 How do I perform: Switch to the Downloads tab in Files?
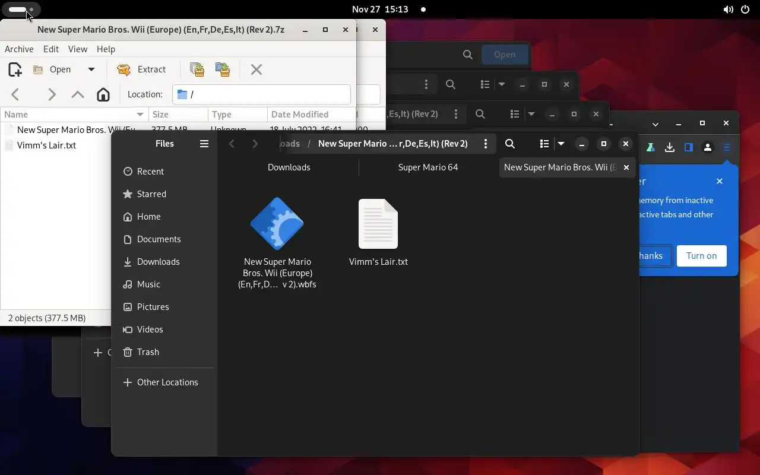point(289,167)
